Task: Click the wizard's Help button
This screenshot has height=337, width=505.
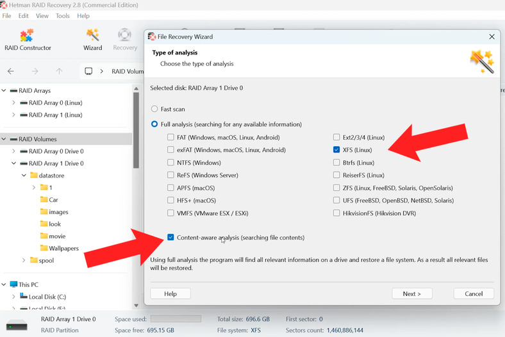Action: [170, 293]
